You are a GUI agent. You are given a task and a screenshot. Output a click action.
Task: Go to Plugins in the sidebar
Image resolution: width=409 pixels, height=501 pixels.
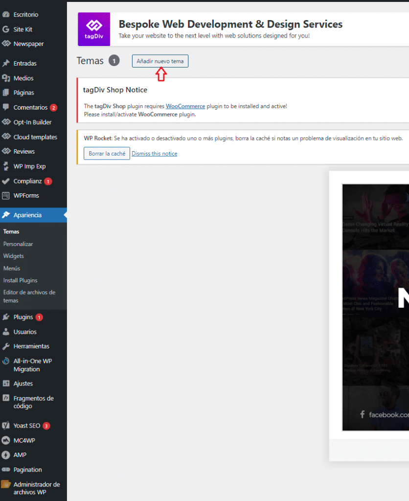23,317
